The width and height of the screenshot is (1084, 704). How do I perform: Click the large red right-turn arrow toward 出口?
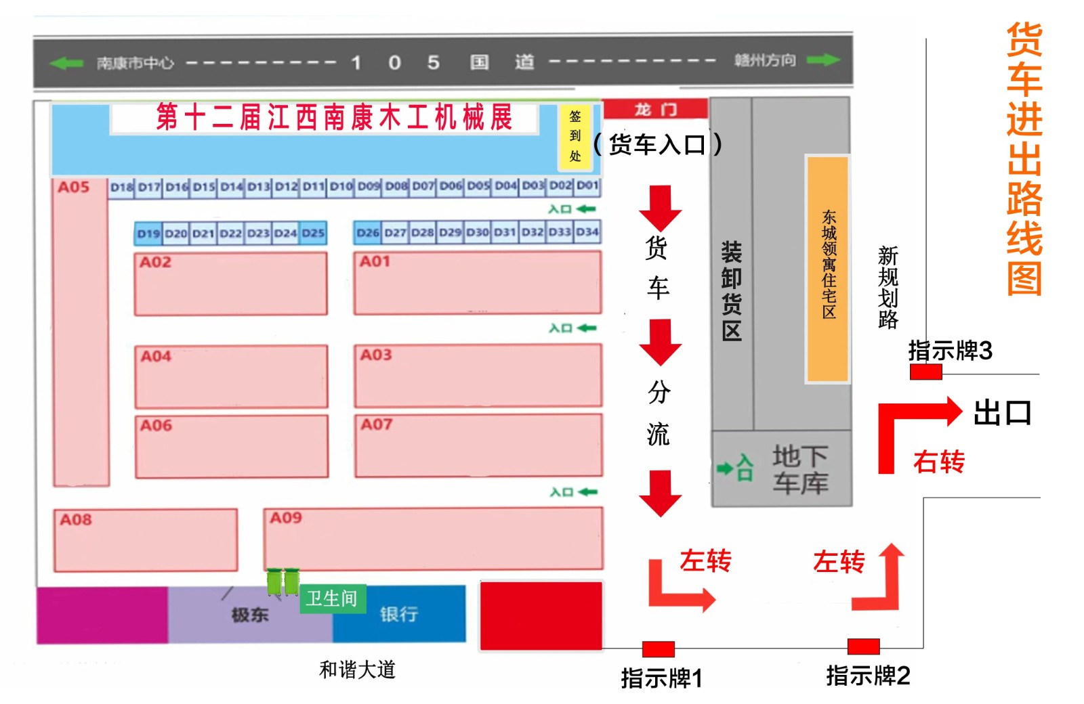tap(919, 435)
